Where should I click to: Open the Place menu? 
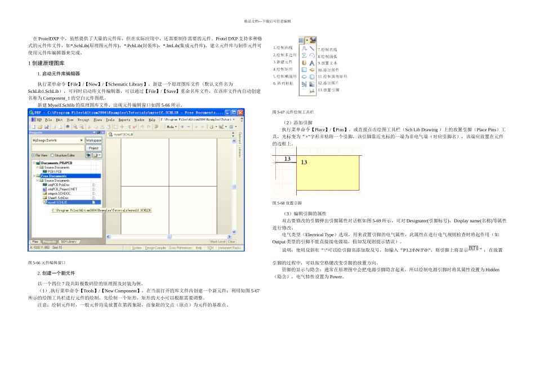(97, 120)
